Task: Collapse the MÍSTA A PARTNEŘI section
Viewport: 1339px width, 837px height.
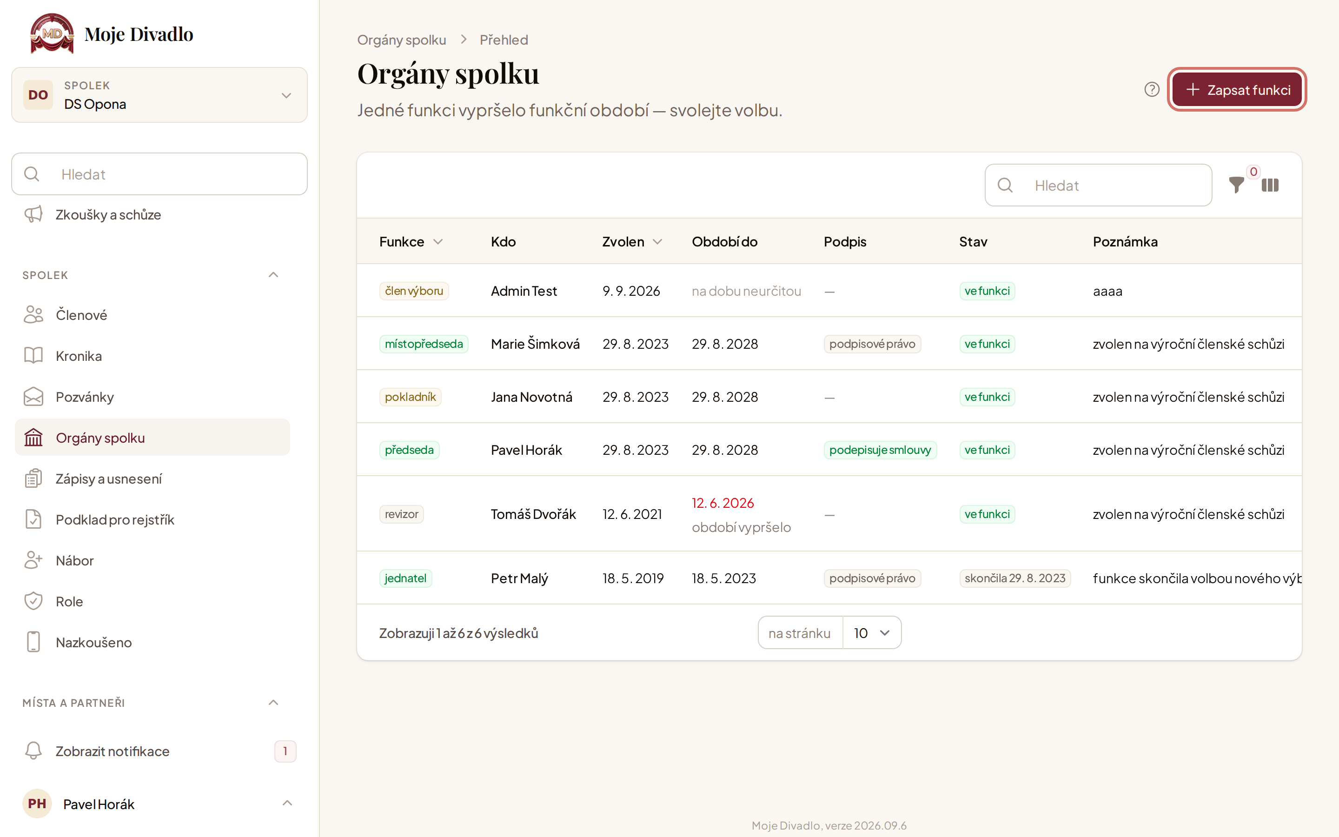Action: click(x=273, y=703)
